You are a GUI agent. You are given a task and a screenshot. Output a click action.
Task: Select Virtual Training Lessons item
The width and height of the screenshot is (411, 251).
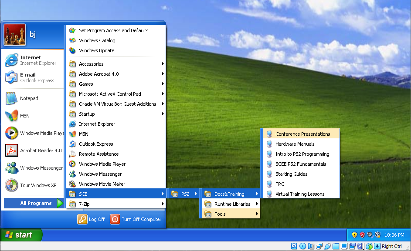click(300, 194)
